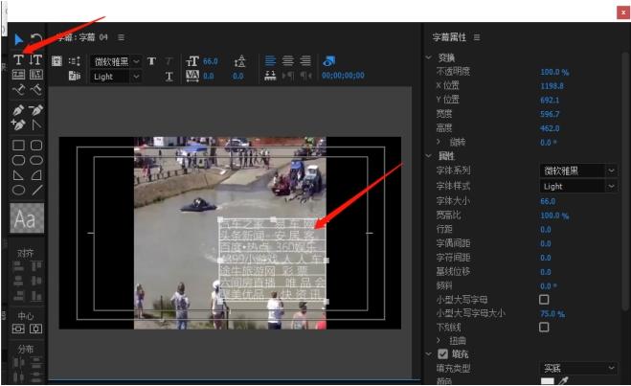Open the title Templates icon

click(x=75, y=76)
